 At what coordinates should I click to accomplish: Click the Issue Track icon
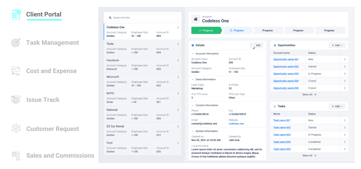coord(16,100)
